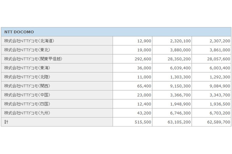Select the 株式会社NTTドコモ(東北) row label
Image resolution: width=232 pixels, height=154 pixels.
pyautogui.click(x=27, y=50)
